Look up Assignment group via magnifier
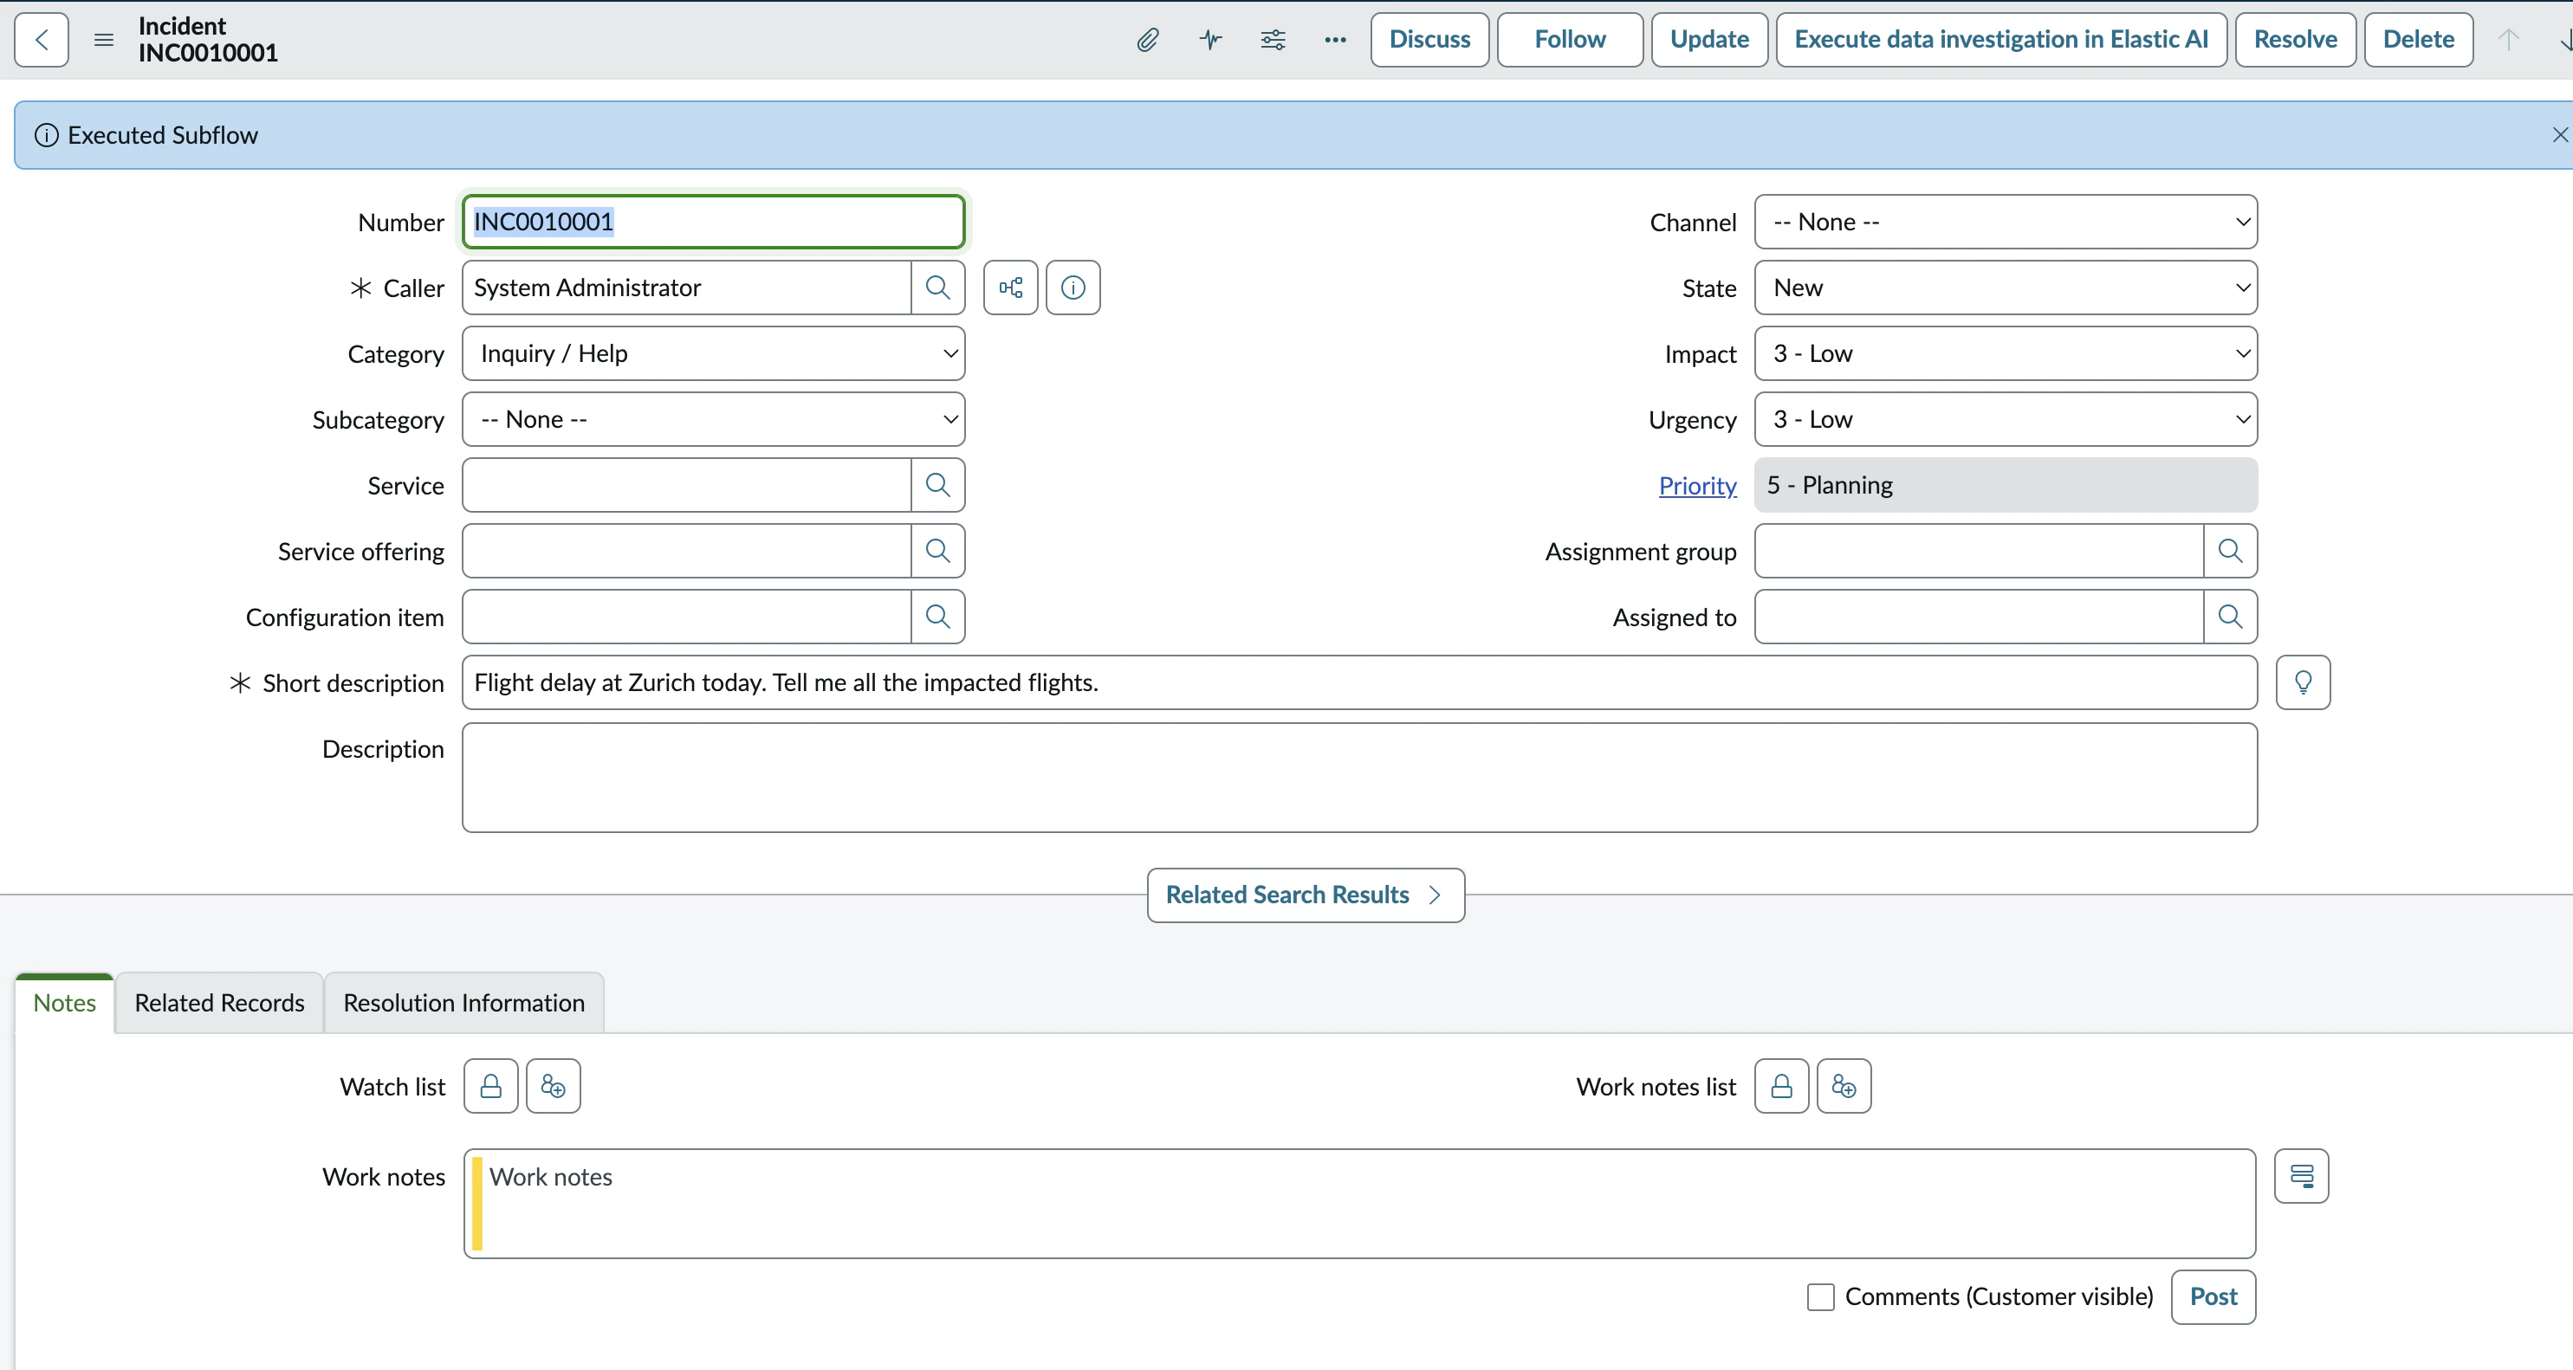 (2229, 551)
